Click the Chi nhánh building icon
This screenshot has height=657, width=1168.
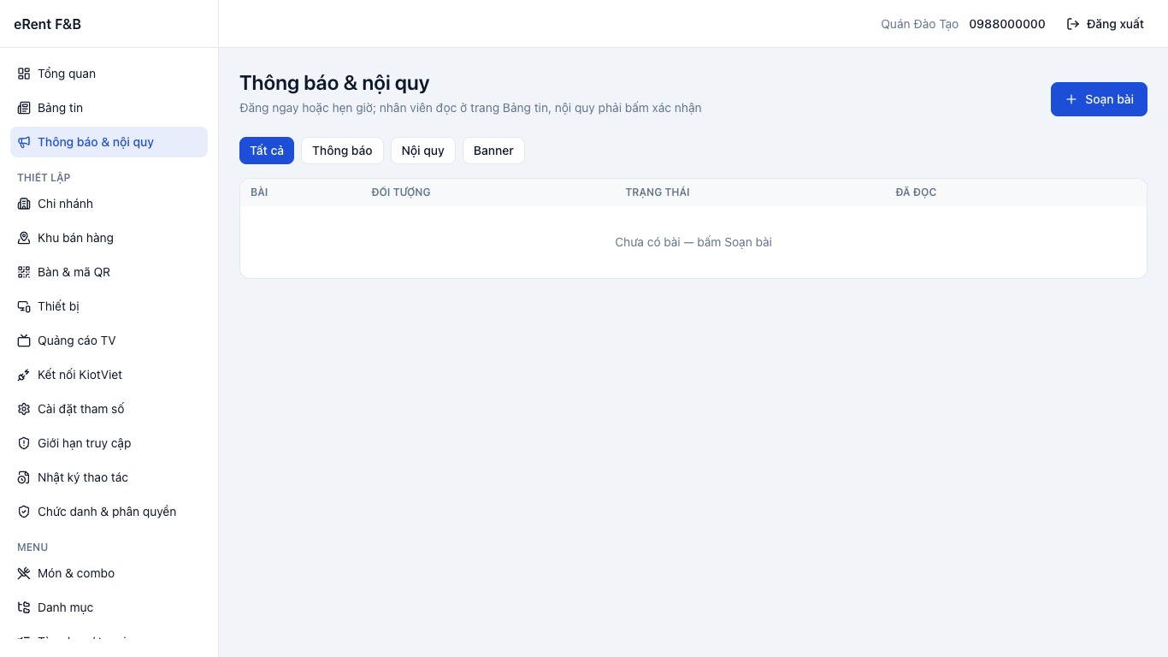tap(24, 204)
